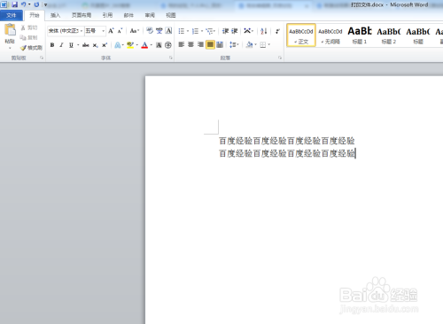The height and width of the screenshot is (324, 443).
Task: Click the Bullets list icon
Action: click(x=182, y=31)
